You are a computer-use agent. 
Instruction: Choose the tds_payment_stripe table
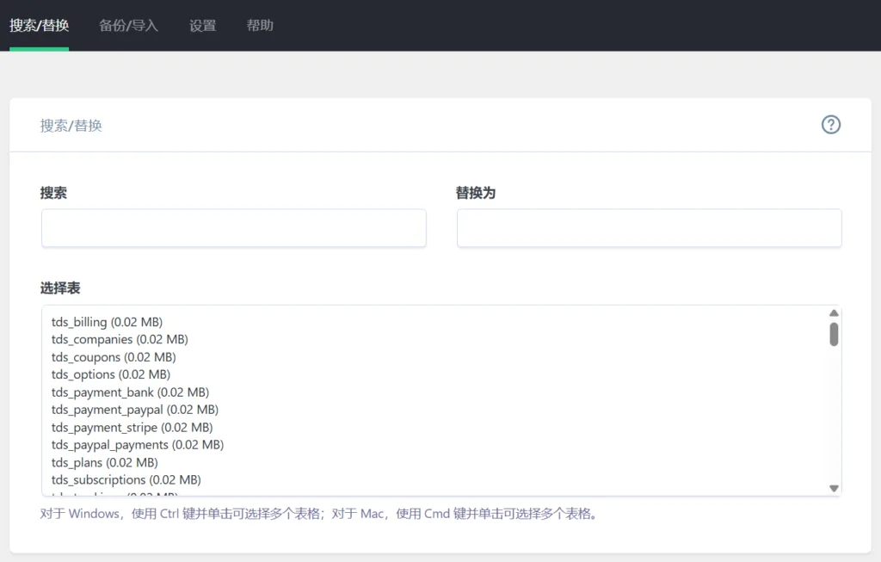[132, 428]
